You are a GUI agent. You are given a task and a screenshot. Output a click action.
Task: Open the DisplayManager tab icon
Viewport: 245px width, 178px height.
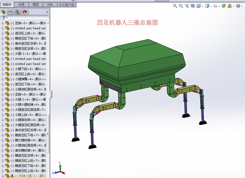pos(25,12)
